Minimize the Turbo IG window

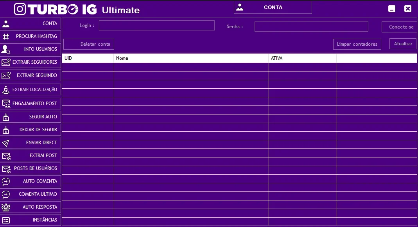pyautogui.click(x=392, y=9)
